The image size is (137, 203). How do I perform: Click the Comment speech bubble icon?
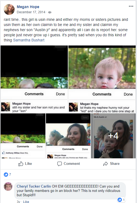click(59, 164)
